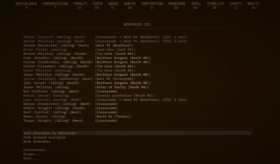Viewport: 280px width, 164px height.
Task: Click Nelson (Vindicator) row
Action: pyautogui.click(x=71, y=104)
